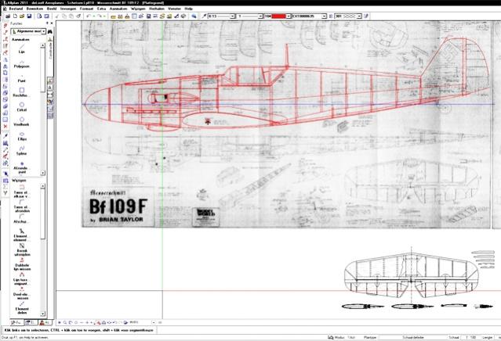
Task: Pin the Functies panel with pushpin
Action: (47, 23)
